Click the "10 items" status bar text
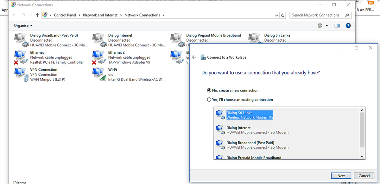The width and height of the screenshot is (380, 184). [x=19, y=182]
